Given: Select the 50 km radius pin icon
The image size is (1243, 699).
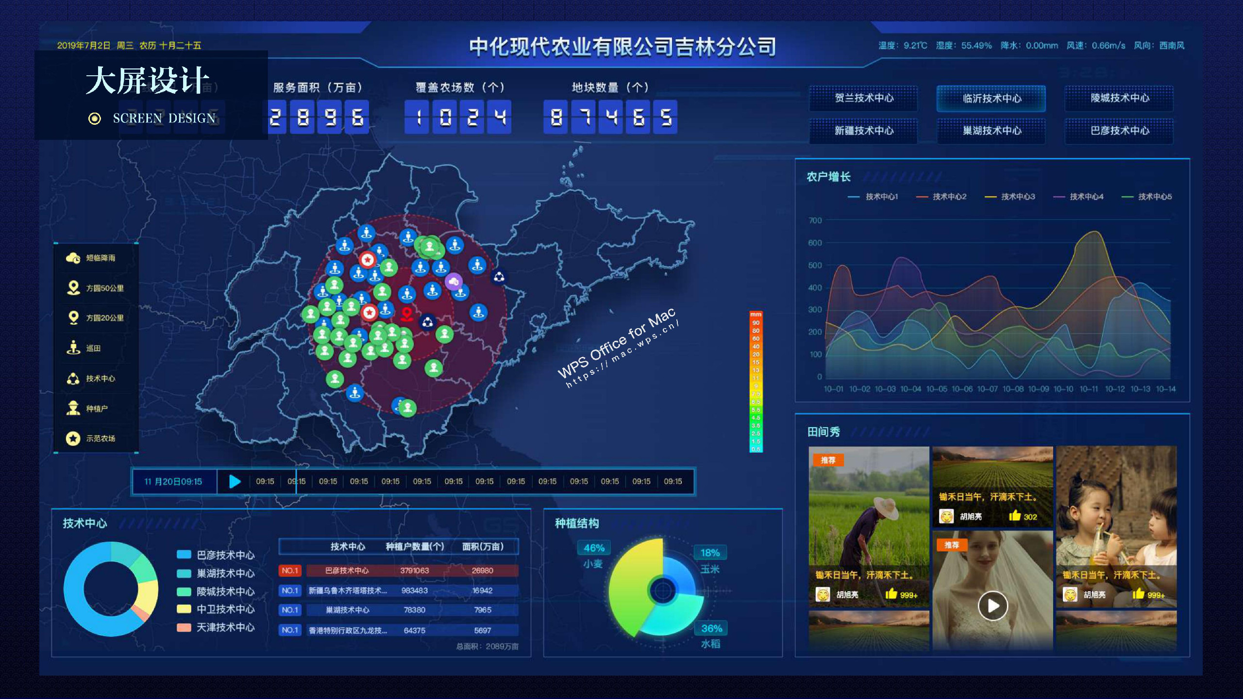Looking at the screenshot, I should (x=73, y=288).
